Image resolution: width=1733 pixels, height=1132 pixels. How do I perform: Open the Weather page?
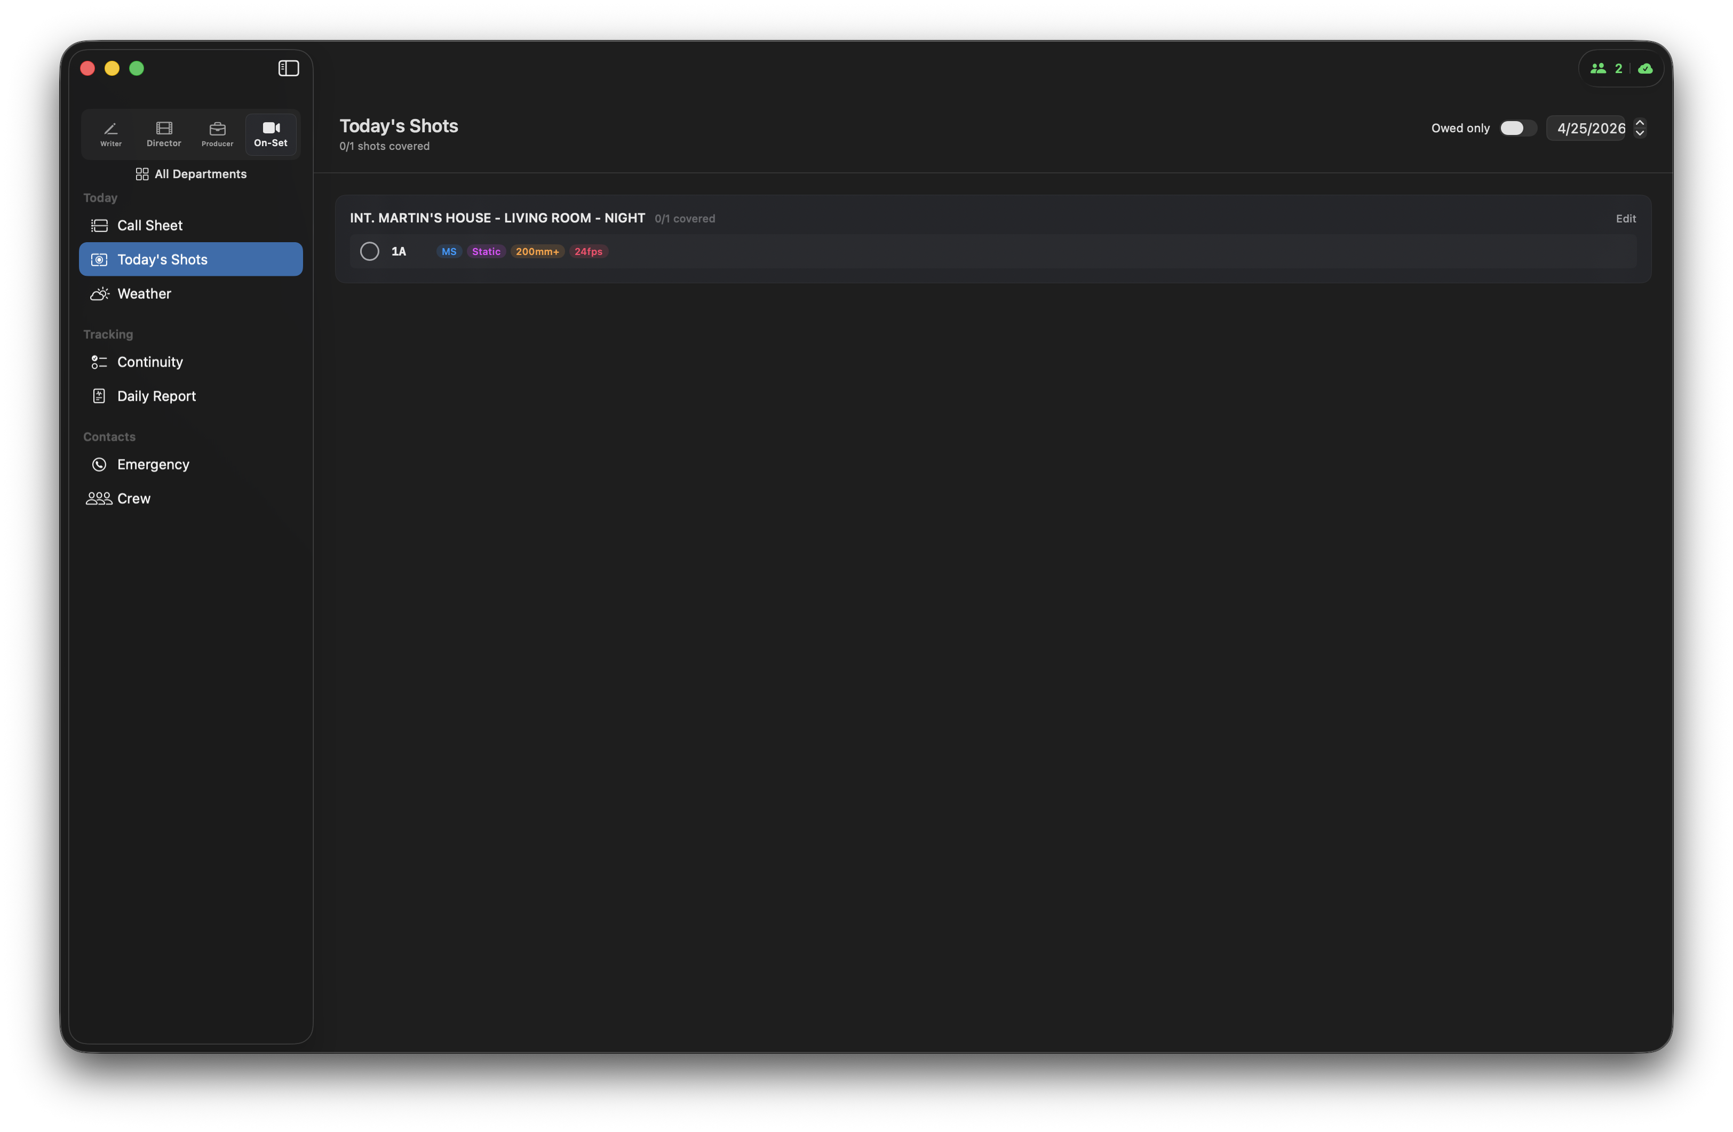(144, 294)
